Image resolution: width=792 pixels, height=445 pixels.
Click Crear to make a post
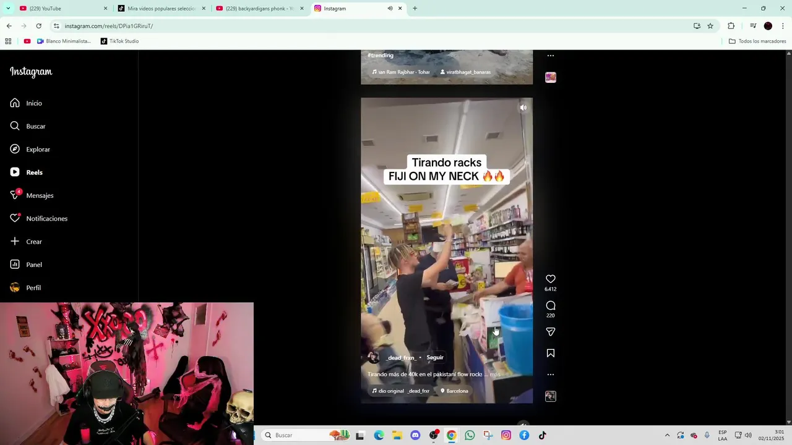click(x=26, y=242)
